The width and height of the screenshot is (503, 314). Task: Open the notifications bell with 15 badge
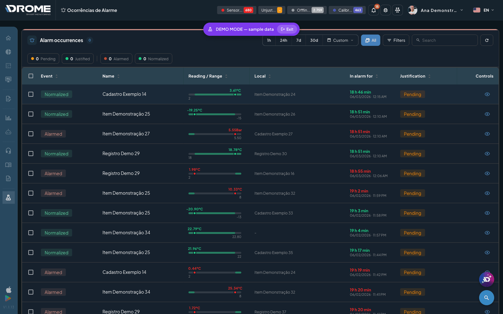coord(373,10)
